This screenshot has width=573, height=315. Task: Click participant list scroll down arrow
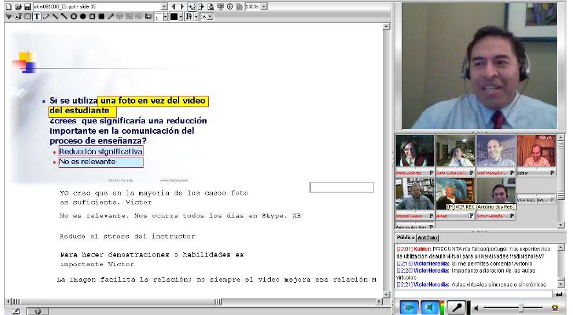click(561, 225)
